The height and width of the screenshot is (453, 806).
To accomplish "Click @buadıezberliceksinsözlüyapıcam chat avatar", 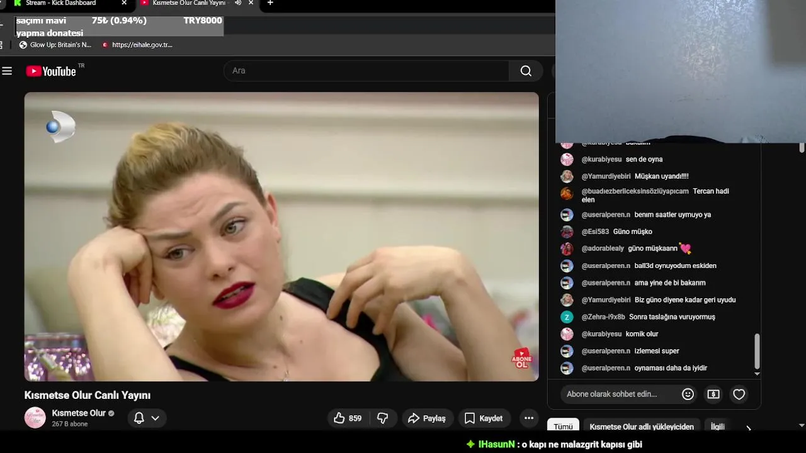I will 567,193.
